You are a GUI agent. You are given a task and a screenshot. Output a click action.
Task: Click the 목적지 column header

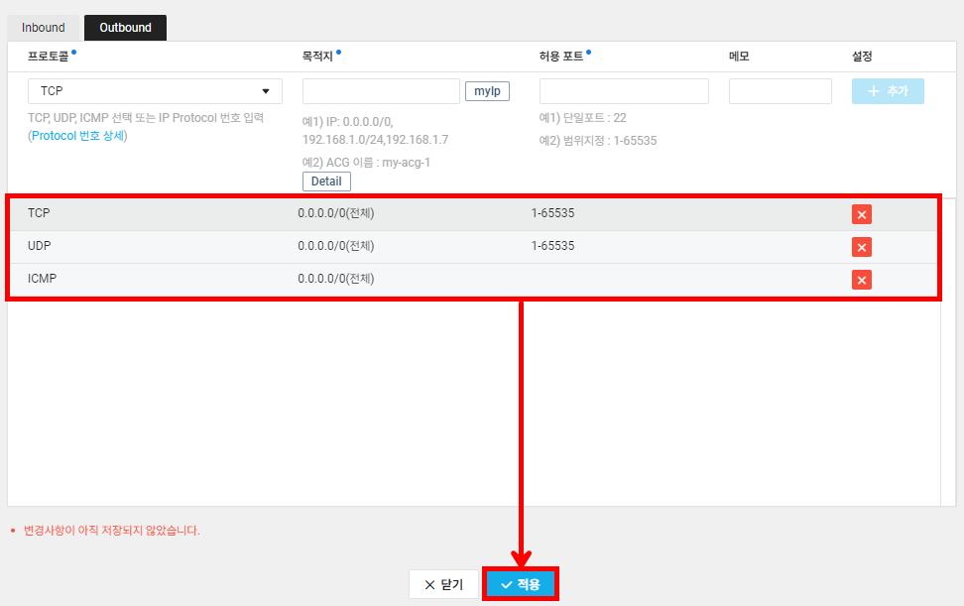point(317,56)
